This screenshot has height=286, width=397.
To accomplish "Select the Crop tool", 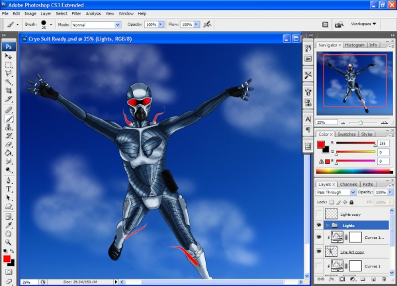I will (9, 91).
